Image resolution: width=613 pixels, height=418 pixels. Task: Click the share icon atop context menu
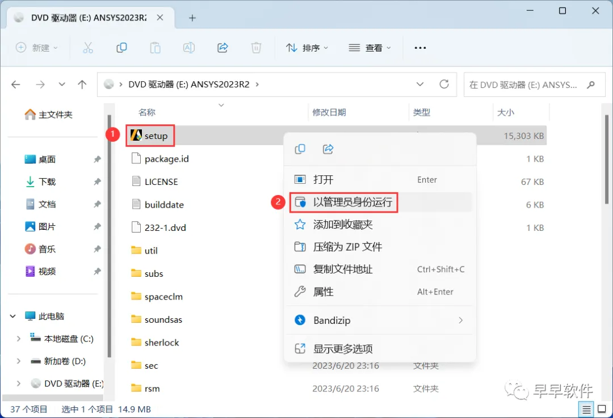click(328, 149)
